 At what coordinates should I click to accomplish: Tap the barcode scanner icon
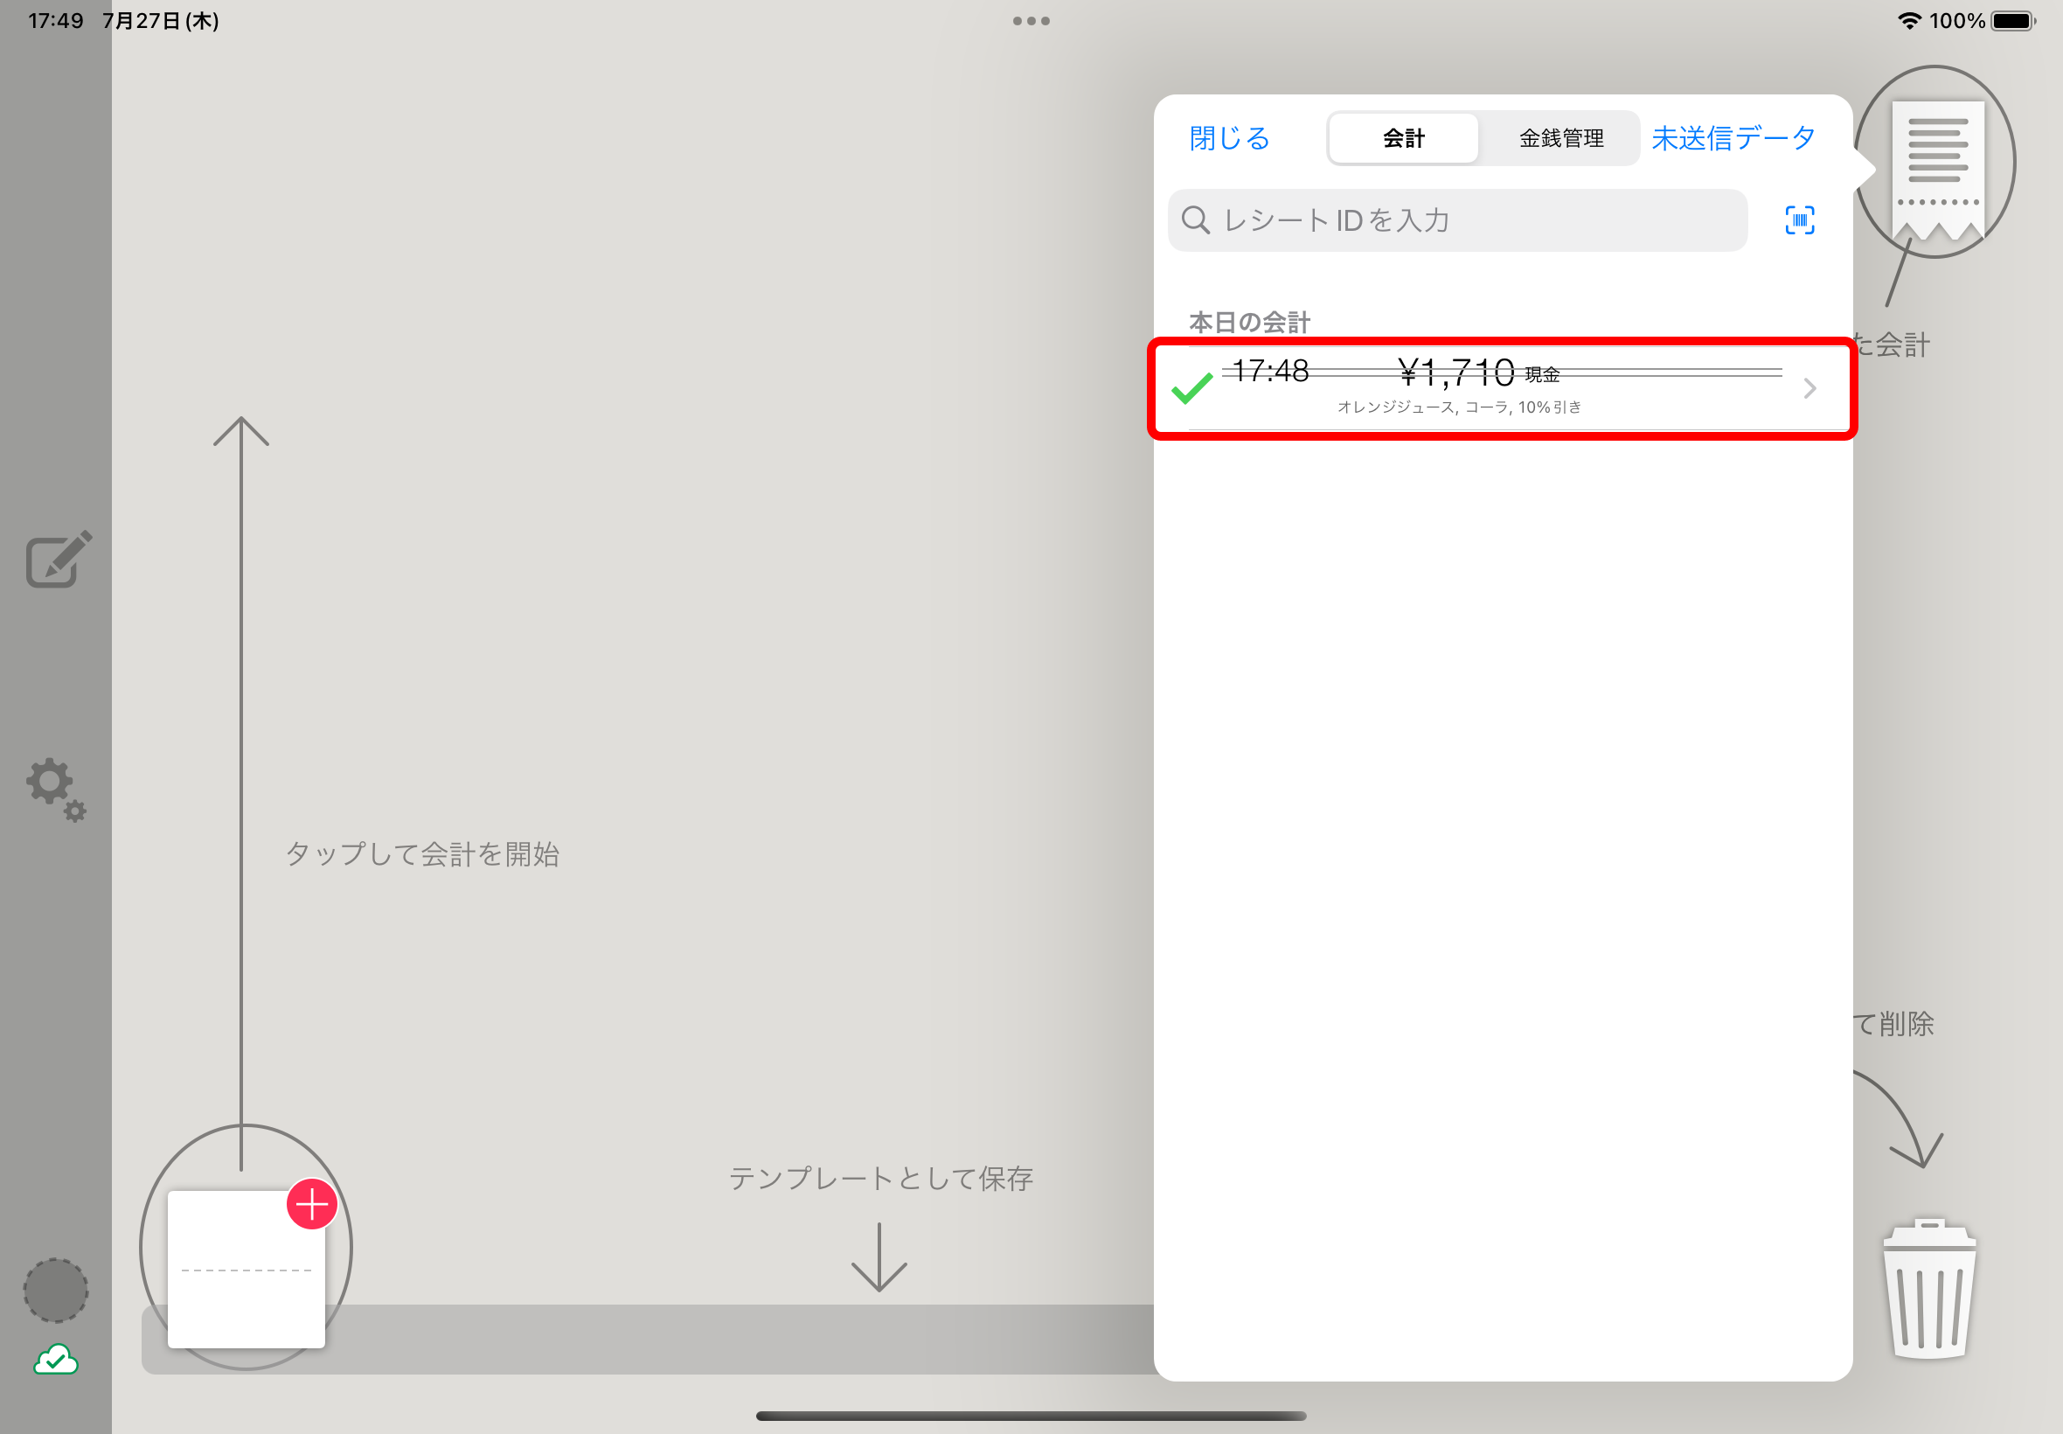[1799, 220]
